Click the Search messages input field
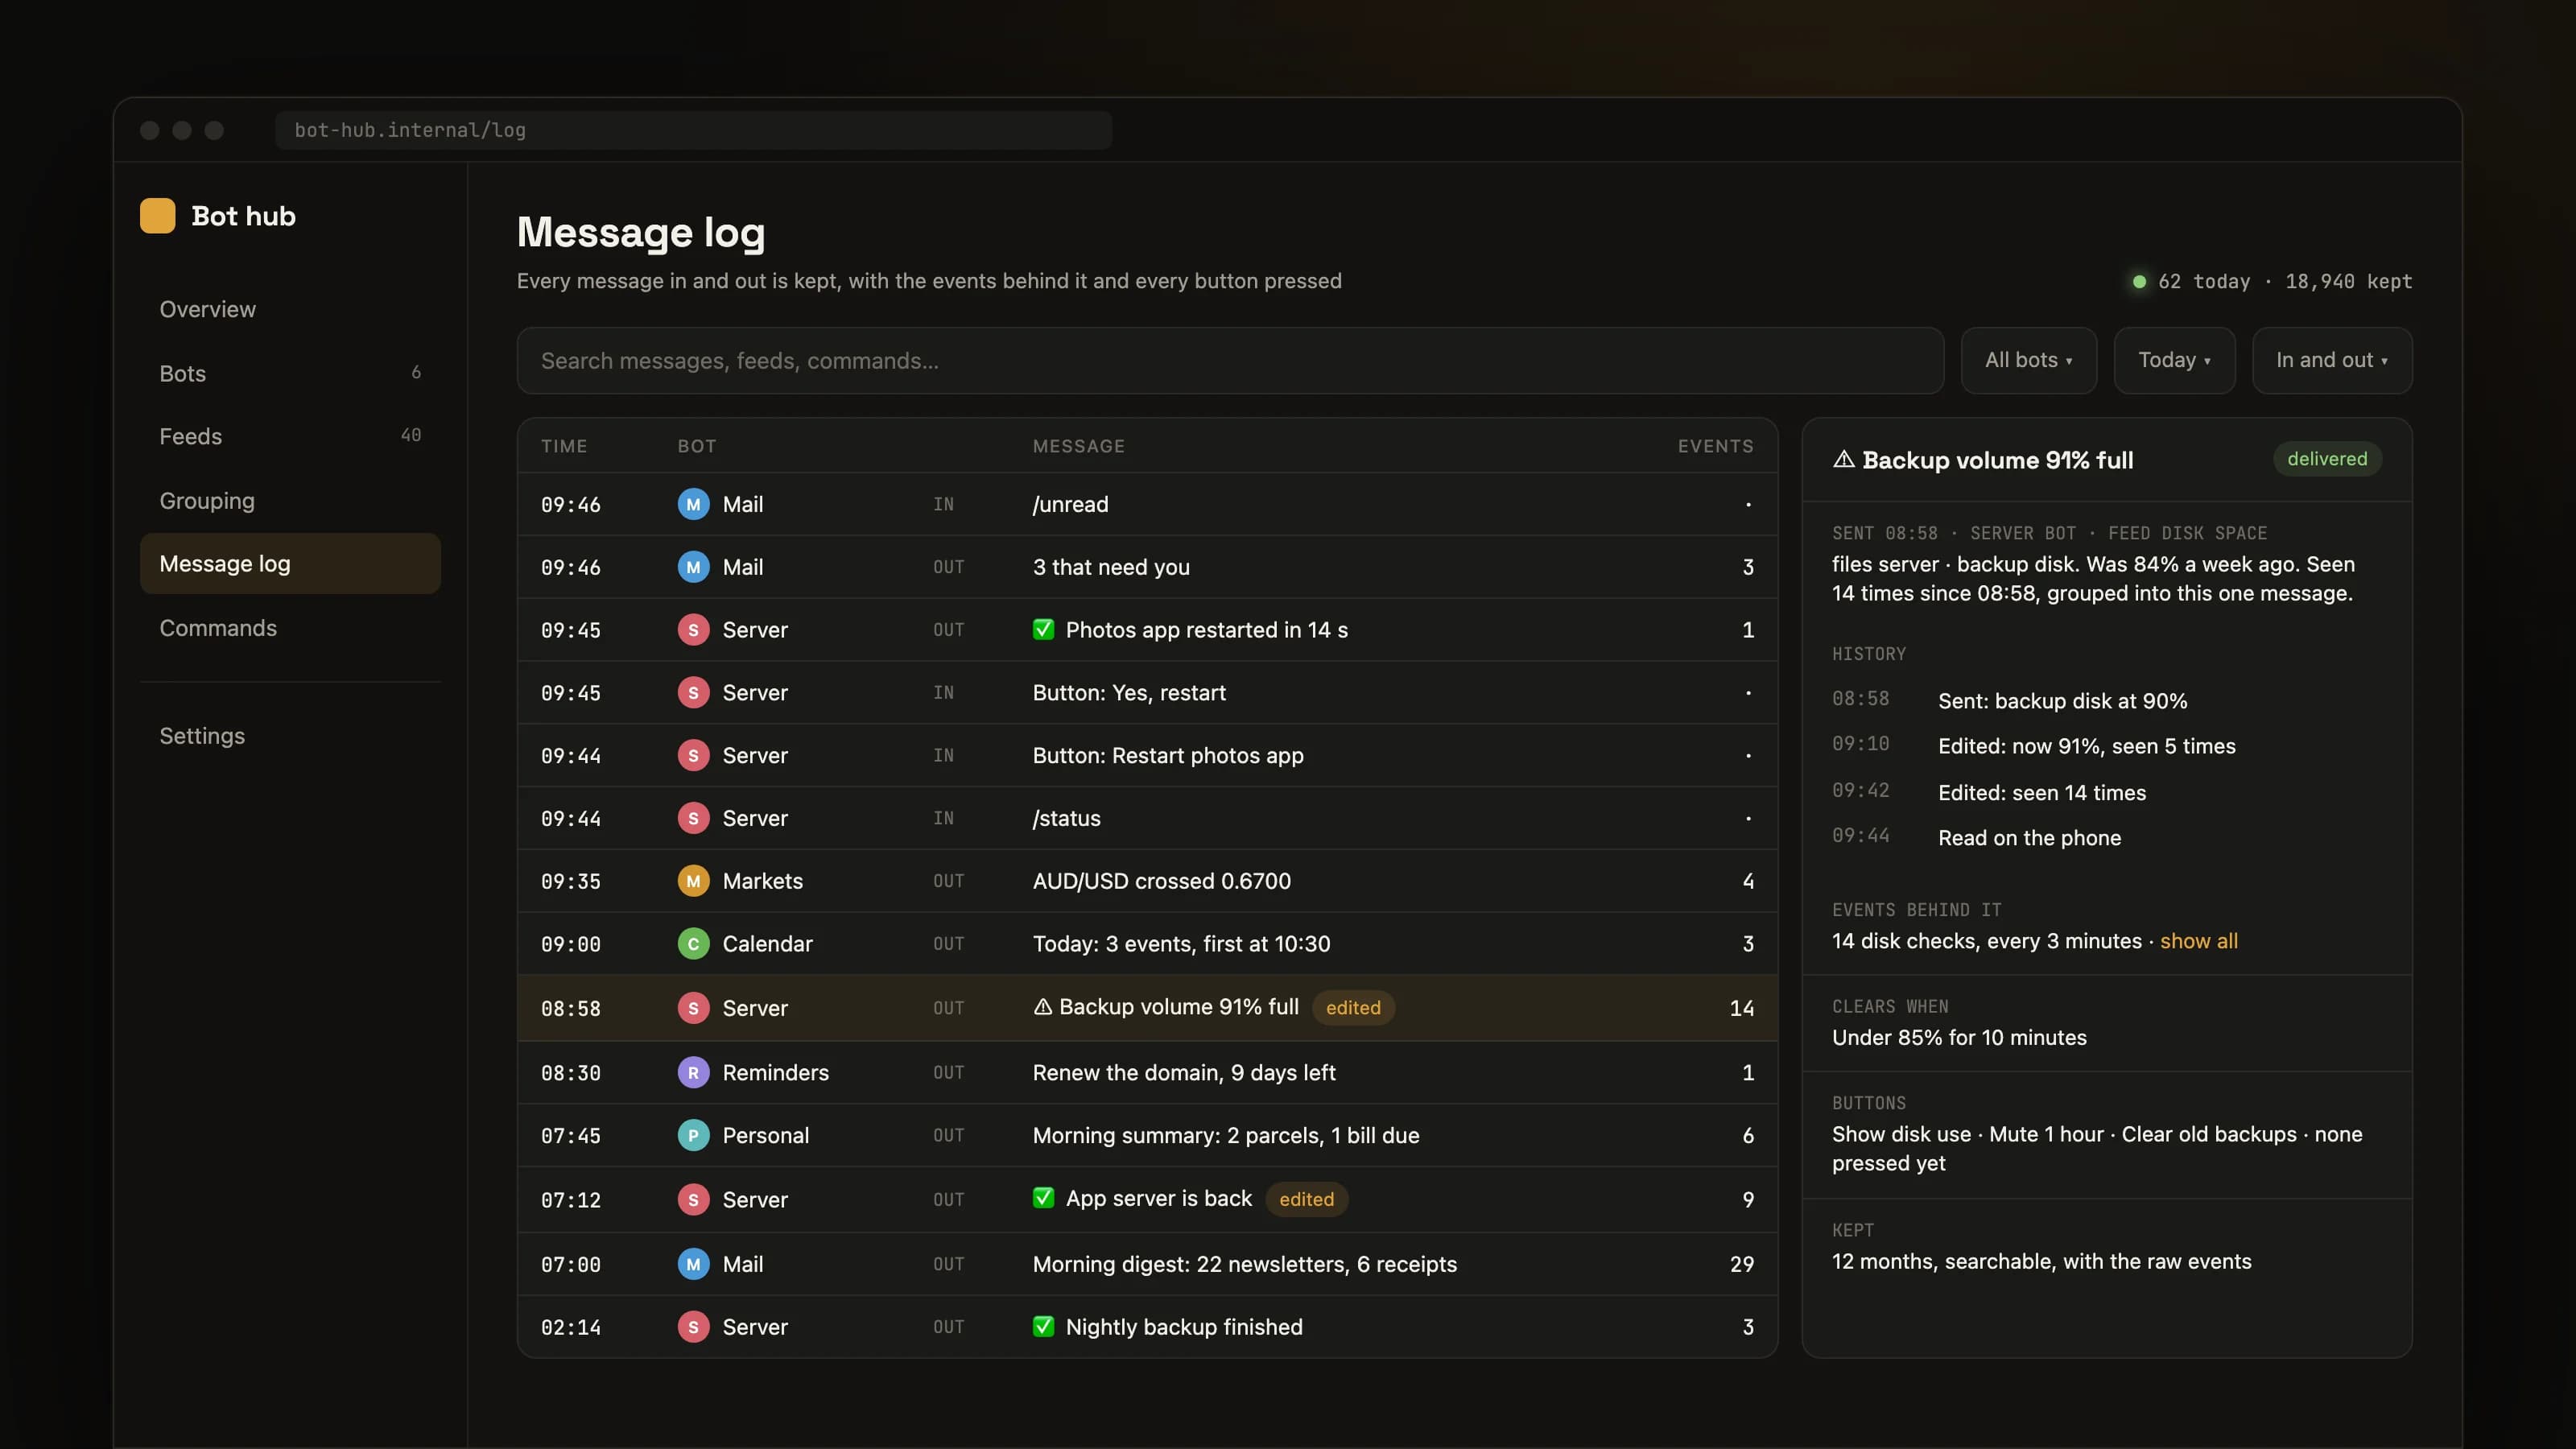Image resolution: width=2576 pixels, height=1449 pixels. click(x=1230, y=360)
